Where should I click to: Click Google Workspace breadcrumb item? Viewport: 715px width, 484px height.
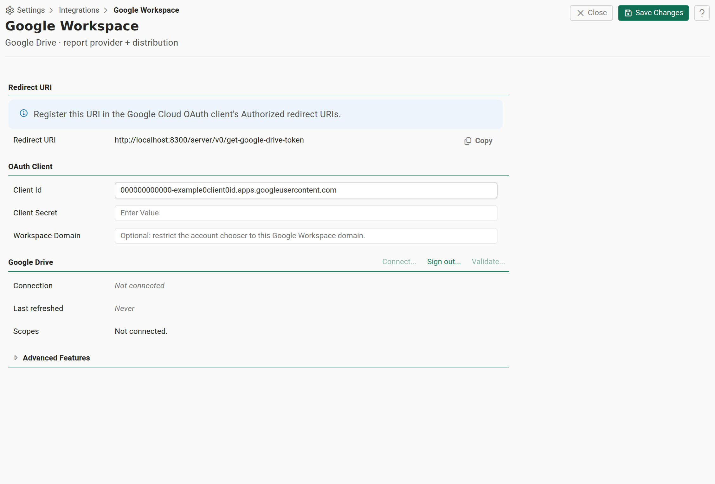(x=146, y=10)
